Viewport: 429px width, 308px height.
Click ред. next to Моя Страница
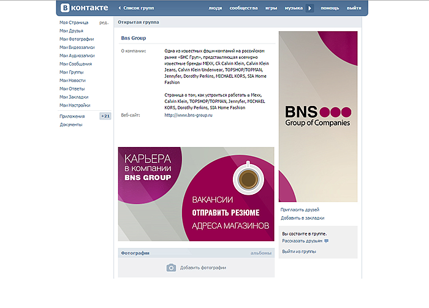104,23
